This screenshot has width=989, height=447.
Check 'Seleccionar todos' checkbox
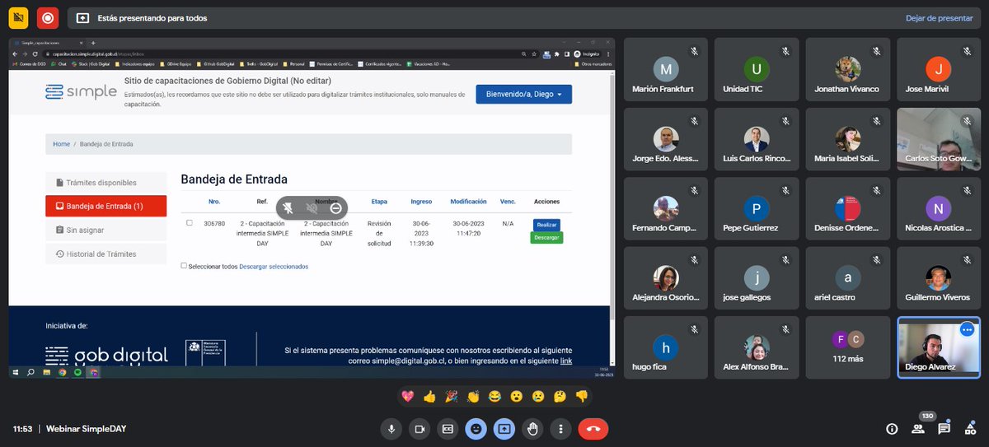pos(184,266)
